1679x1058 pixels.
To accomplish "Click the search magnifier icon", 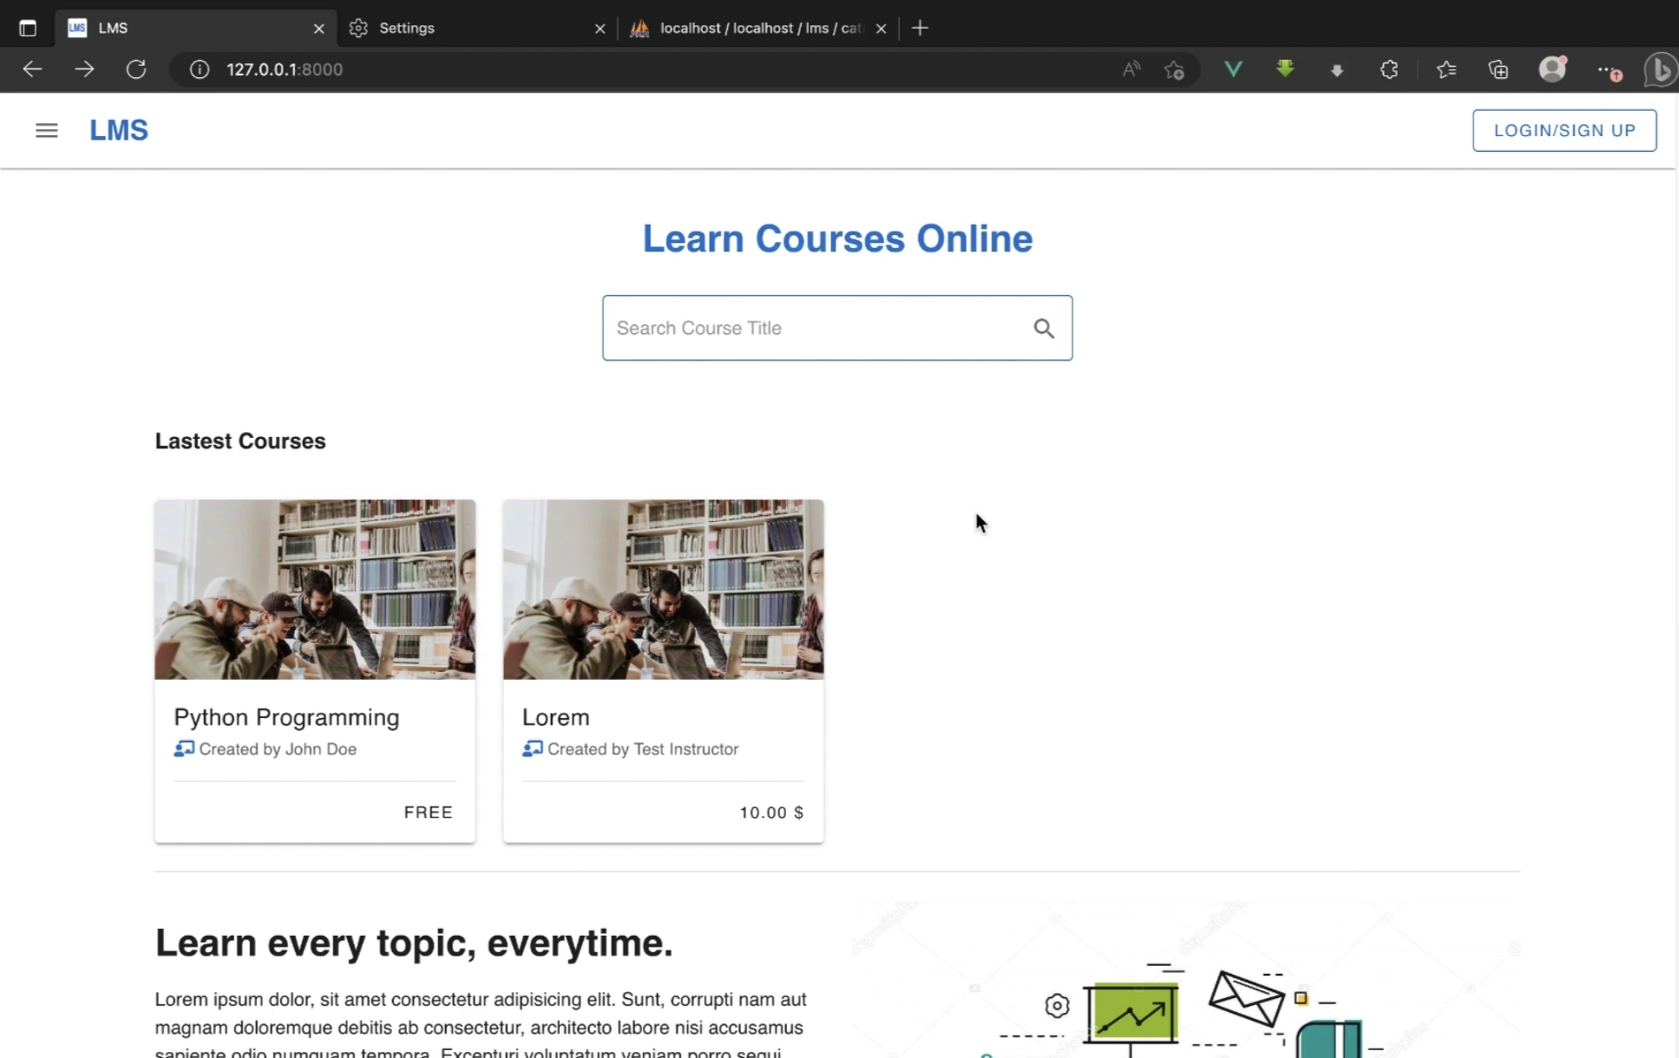I will click(x=1044, y=328).
